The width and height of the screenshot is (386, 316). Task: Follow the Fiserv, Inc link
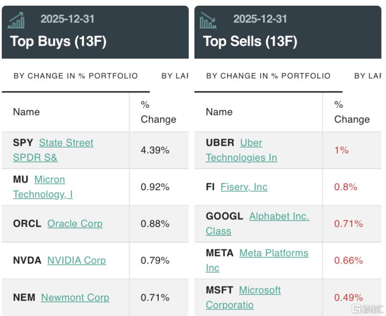(x=244, y=187)
